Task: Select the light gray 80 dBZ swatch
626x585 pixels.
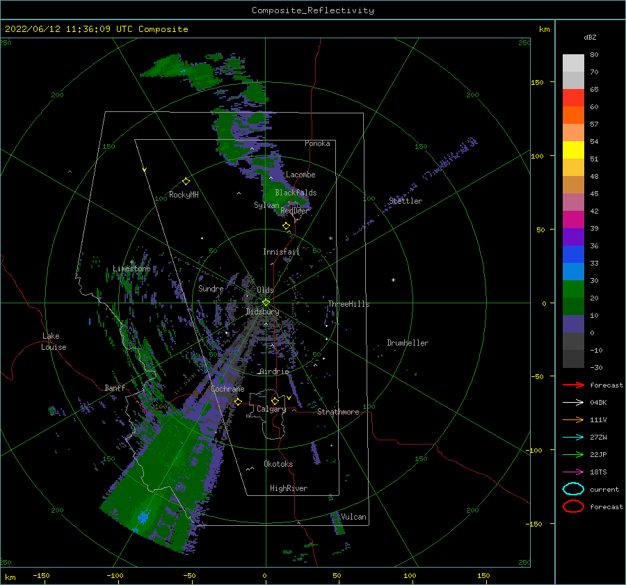Action: click(x=573, y=63)
